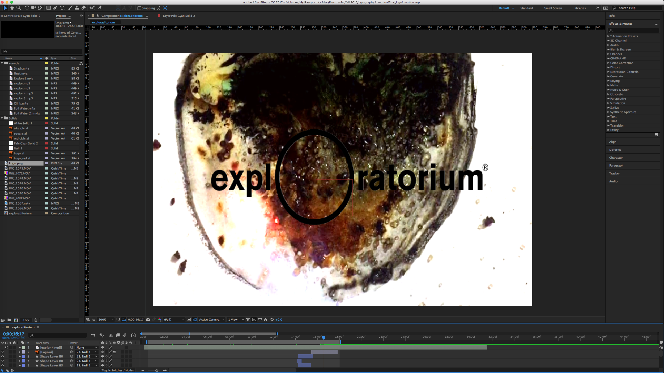The height and width of the screenshot is (373, 664).
Task: Click the Draft 3D icon in timeline
Action: coord(102,335)
